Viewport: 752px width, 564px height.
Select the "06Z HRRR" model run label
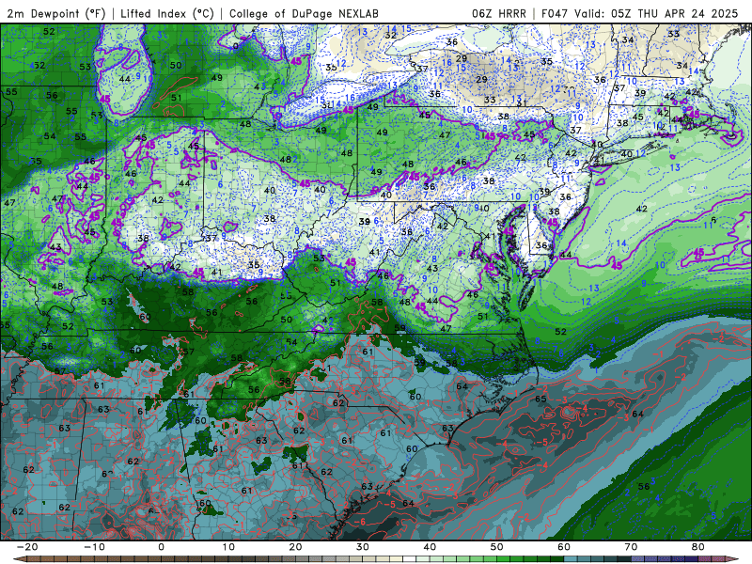(499, 13)
